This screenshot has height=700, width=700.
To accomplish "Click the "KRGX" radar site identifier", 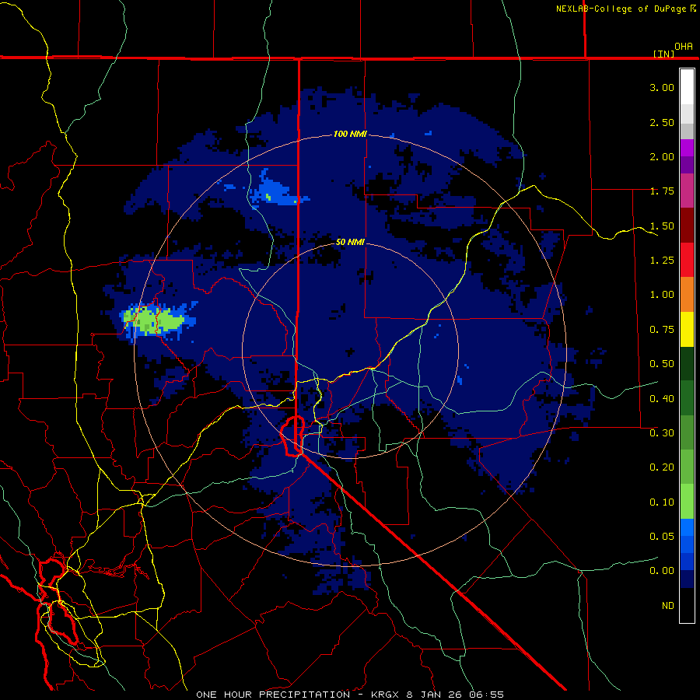I will [x=384, y=695].
